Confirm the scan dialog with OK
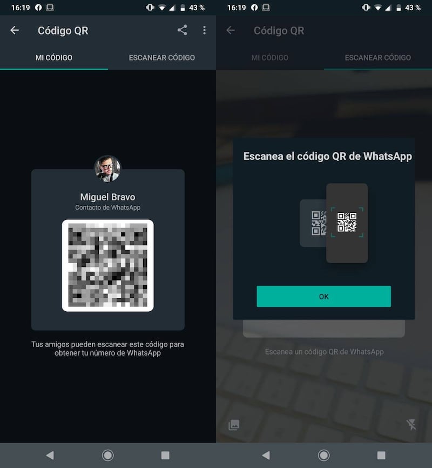The width and height of the screenshot is (432, 468). click(323, 296)
